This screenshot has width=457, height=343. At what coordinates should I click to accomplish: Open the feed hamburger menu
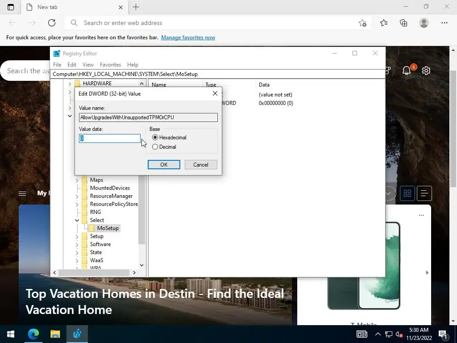(22, 193)
